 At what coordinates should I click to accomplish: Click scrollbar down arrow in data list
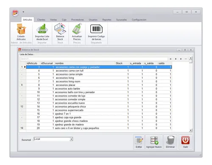point(191,130)
